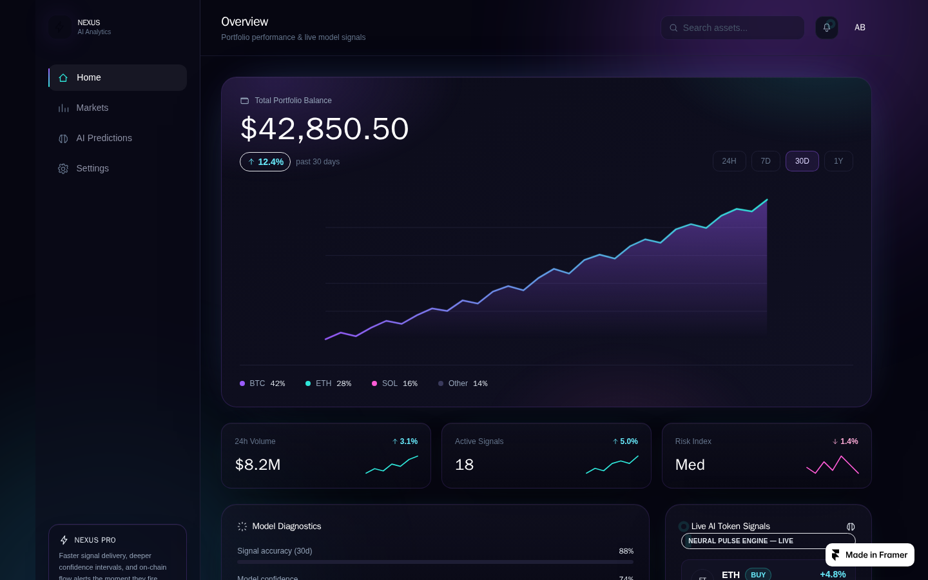
Task: Click the Markets bar-chart icon
Action: [63, 108]
